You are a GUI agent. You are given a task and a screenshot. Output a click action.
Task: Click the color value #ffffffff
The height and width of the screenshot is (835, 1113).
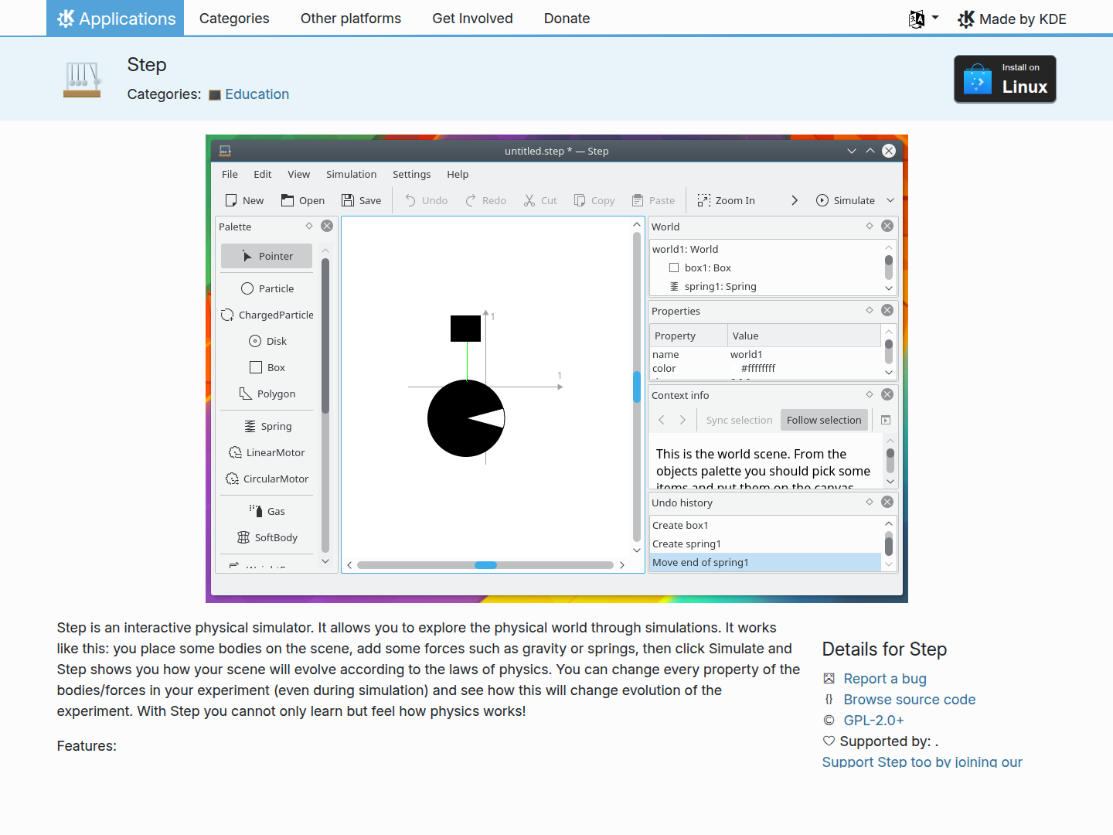click(x=757, y=369)
